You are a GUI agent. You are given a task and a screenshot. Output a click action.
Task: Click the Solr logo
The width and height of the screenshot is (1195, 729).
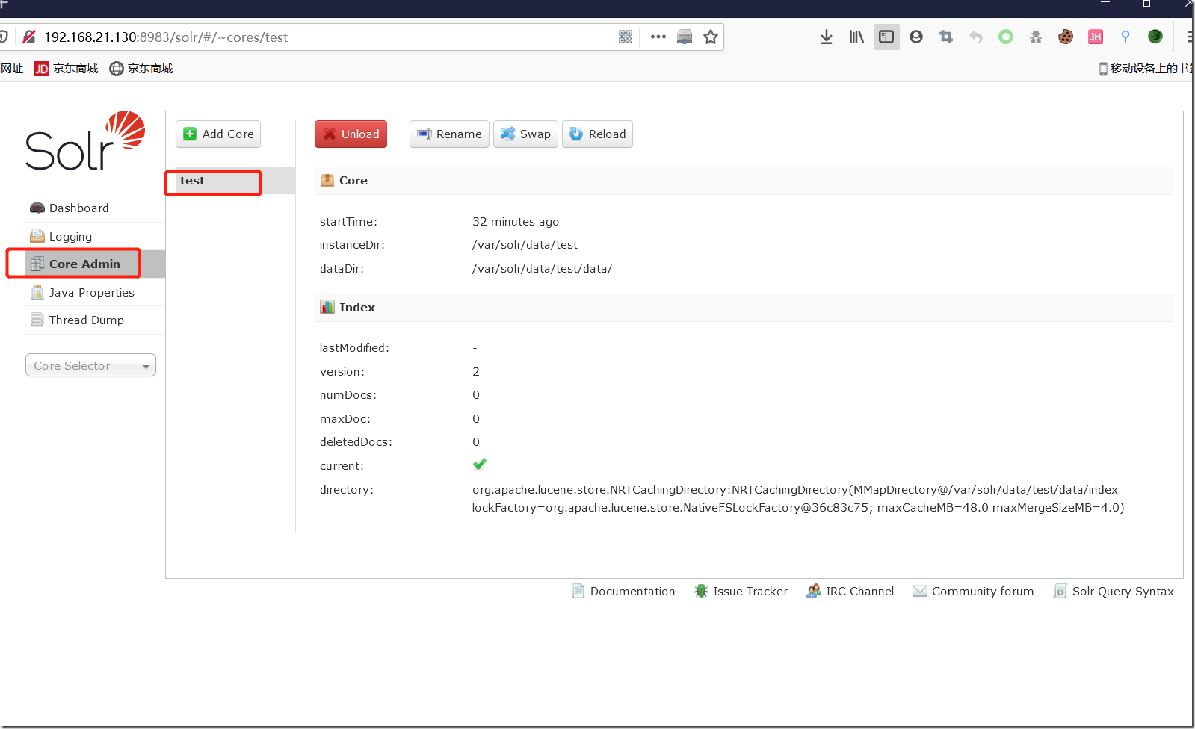(85, 140)
